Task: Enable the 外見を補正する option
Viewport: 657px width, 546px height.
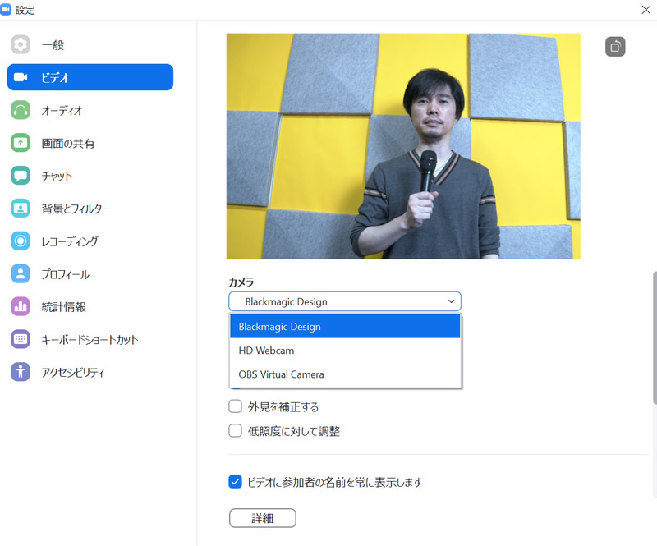Action: click(x=235, y=406)
